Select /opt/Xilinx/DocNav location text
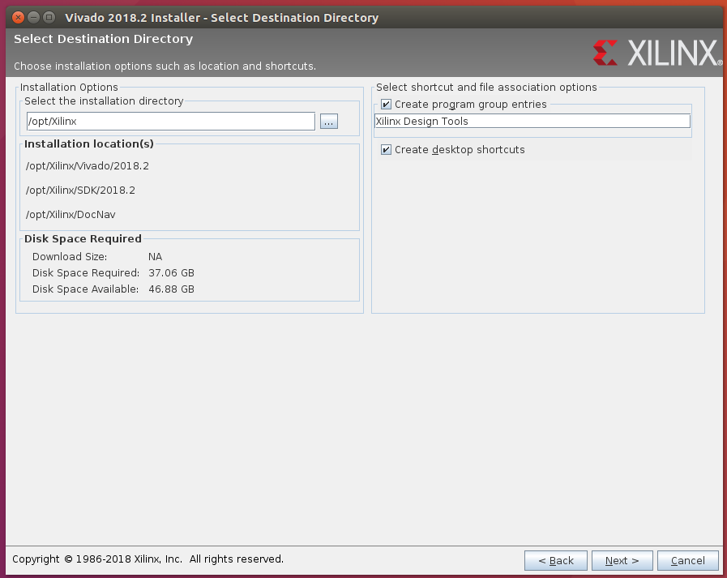Viewport: 727px width, 578px height. 71,215
